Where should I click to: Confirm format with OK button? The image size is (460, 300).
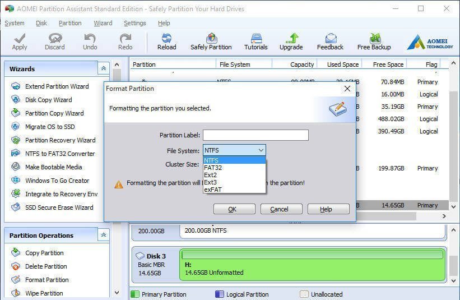pyautogui.click(x=234, y=209)
